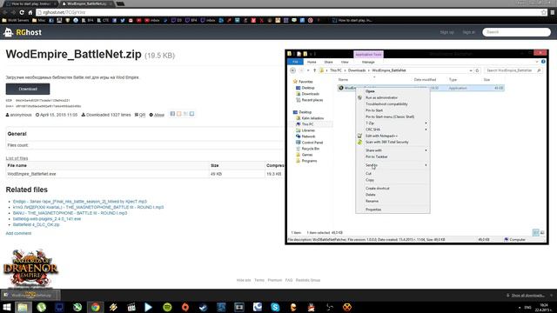This screenshot has width=557, height=313.
Task: Expand the CRC SHA submenu
Action: point(393,130)
